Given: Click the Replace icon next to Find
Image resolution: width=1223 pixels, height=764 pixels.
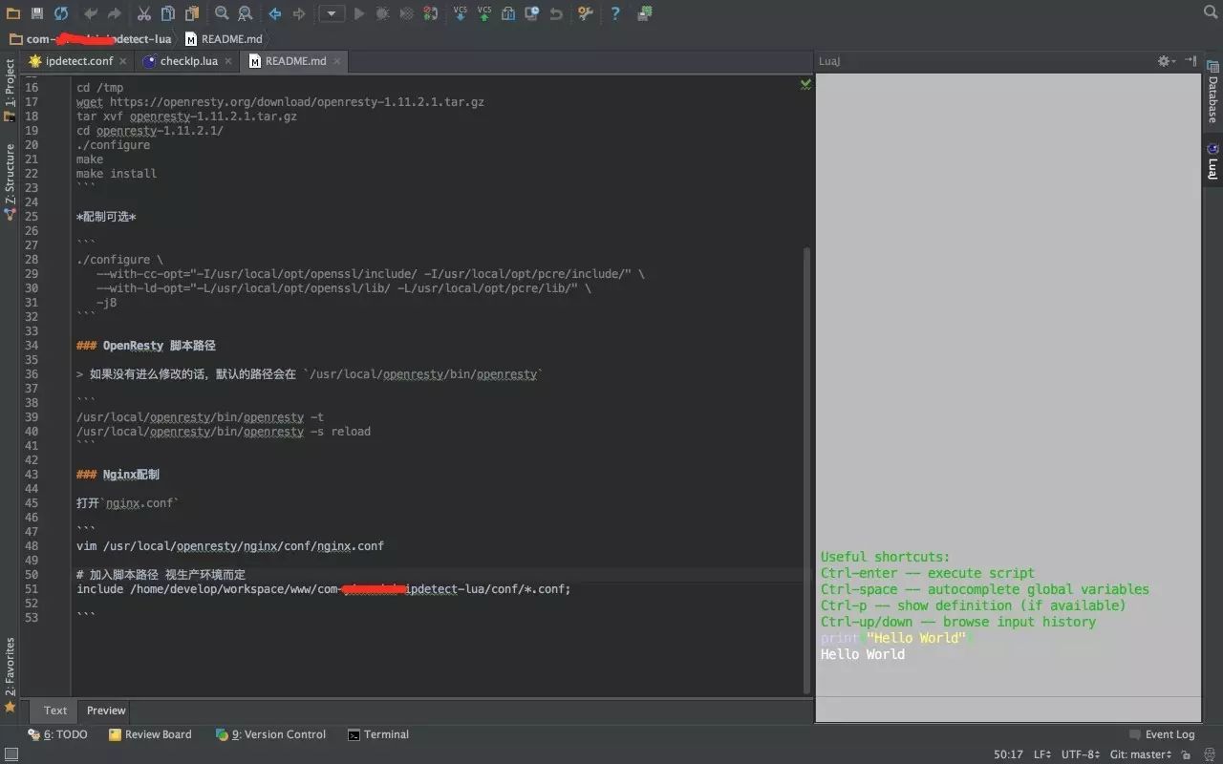Looking at the screenshot, I should pyautogui.click(x=246, y=13).
